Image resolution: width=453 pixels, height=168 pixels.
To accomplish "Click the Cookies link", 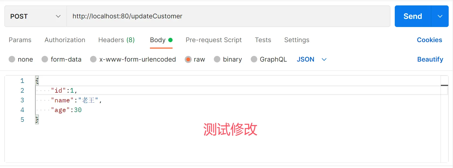I will click(x=429, y=40).
